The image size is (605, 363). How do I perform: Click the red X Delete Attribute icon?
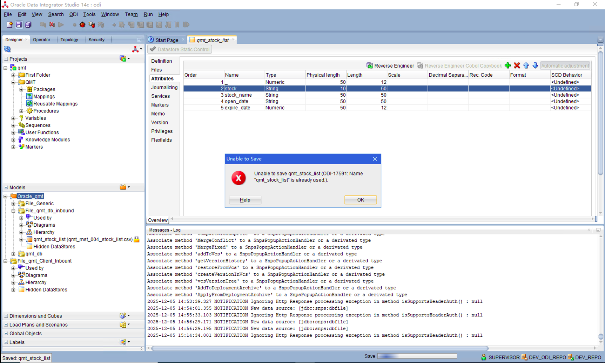517,66
